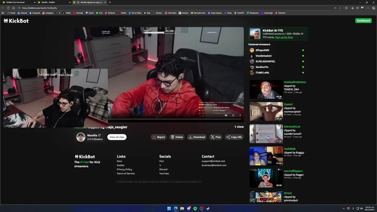The height and width of the screenshot is (212, 377).
Task: Open Netflix bookmark
Action: 122,13
